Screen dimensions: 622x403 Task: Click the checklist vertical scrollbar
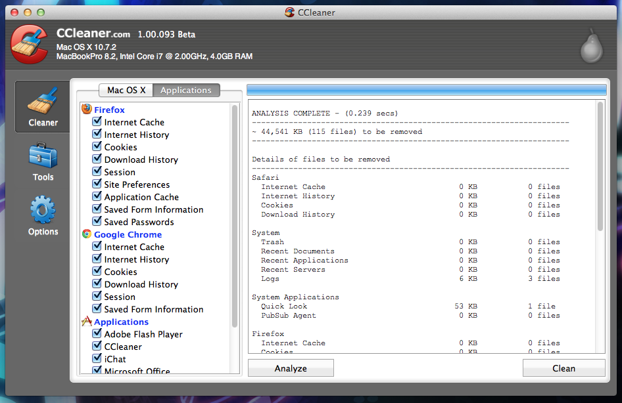(235, 216)
